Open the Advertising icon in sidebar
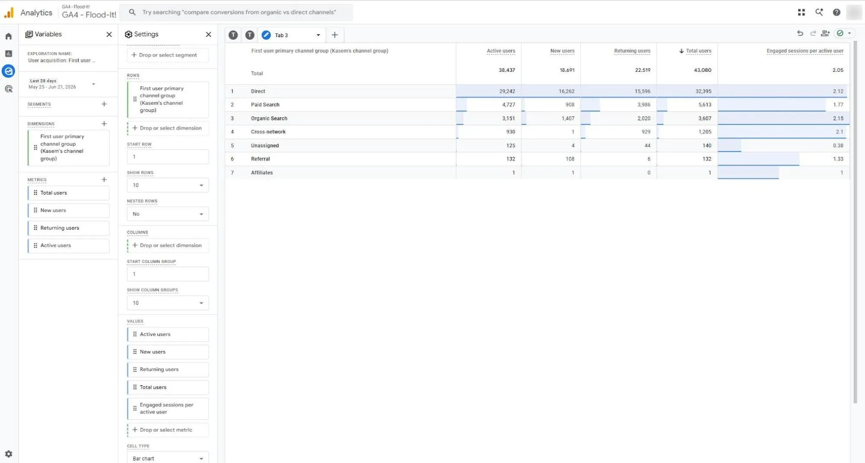This screenshot has width=865, height=463. (x=8, y=89)
